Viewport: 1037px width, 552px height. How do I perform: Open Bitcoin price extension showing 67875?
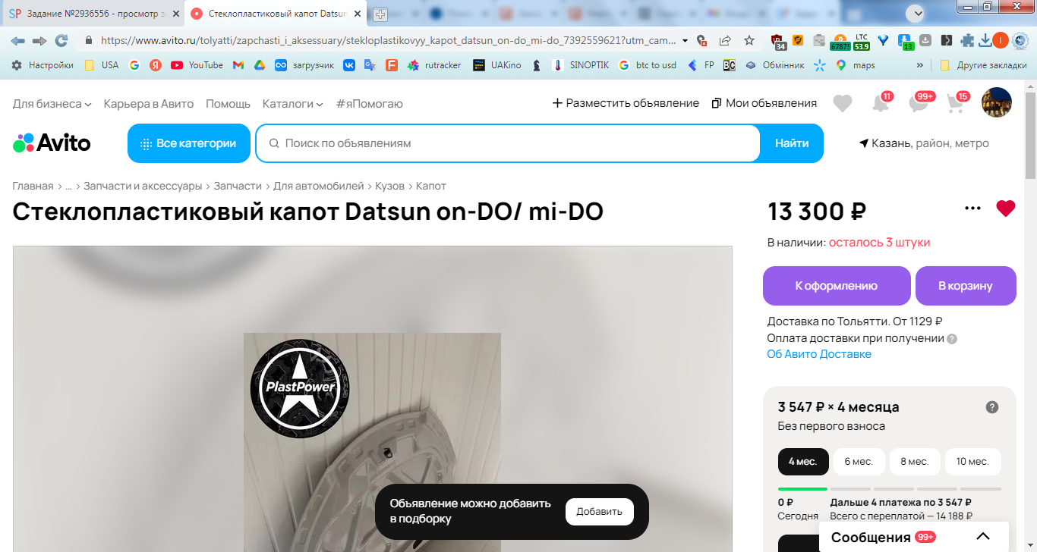click(x=840, y=41)
